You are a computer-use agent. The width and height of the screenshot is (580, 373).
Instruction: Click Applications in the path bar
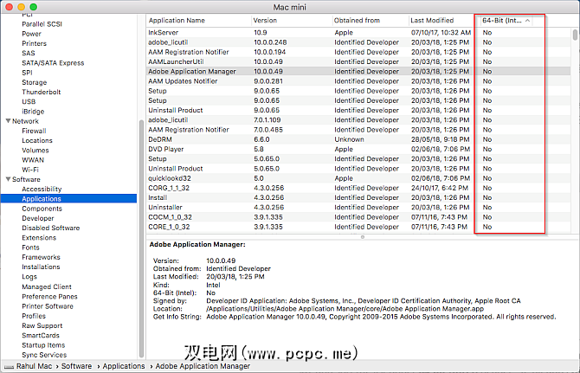pos(124,366)
